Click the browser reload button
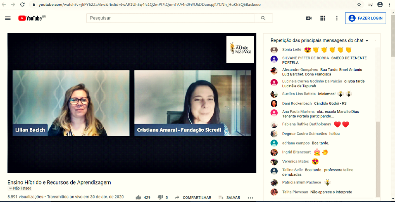The height and width of the screenshot is (202, 395). coord(23,5)
